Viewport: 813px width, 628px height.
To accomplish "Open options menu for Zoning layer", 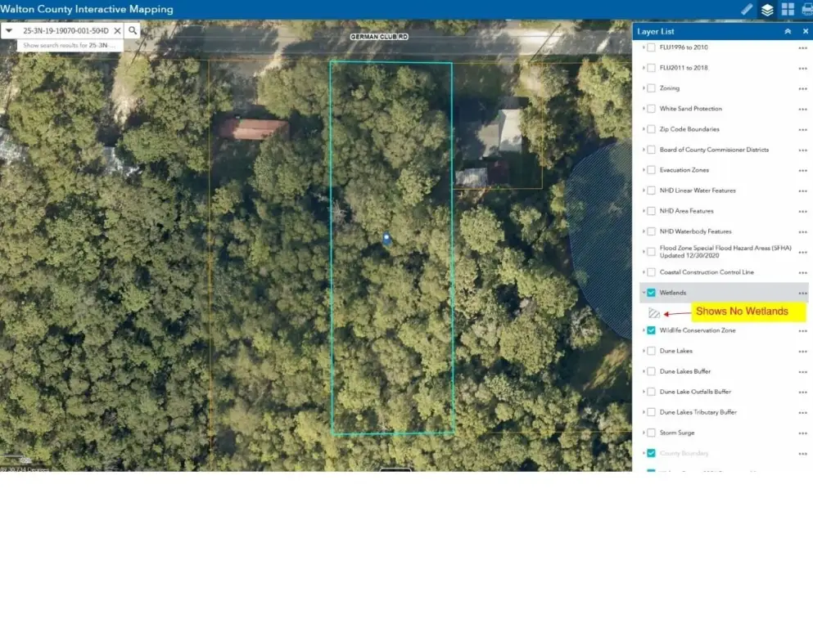I will pos(802,88).
